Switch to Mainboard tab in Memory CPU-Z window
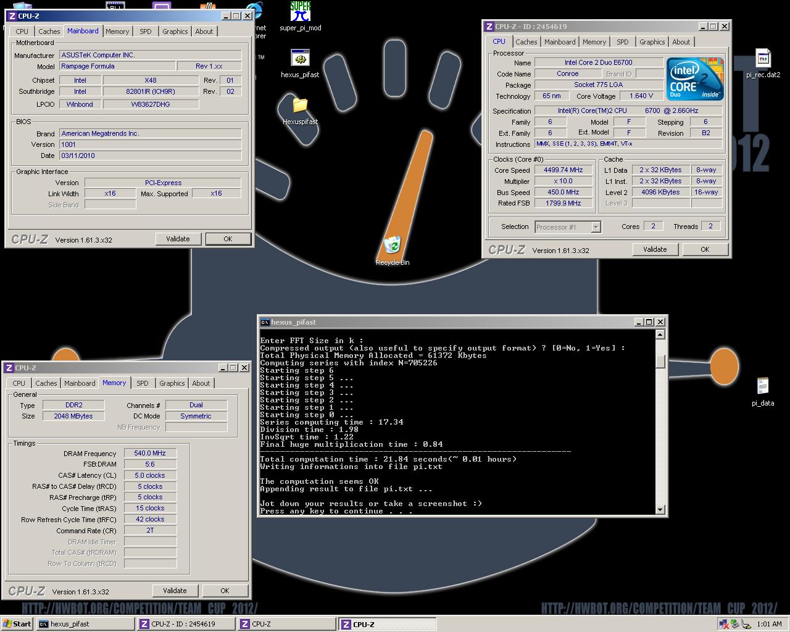790x632 pixels. (x=80, y=383)
